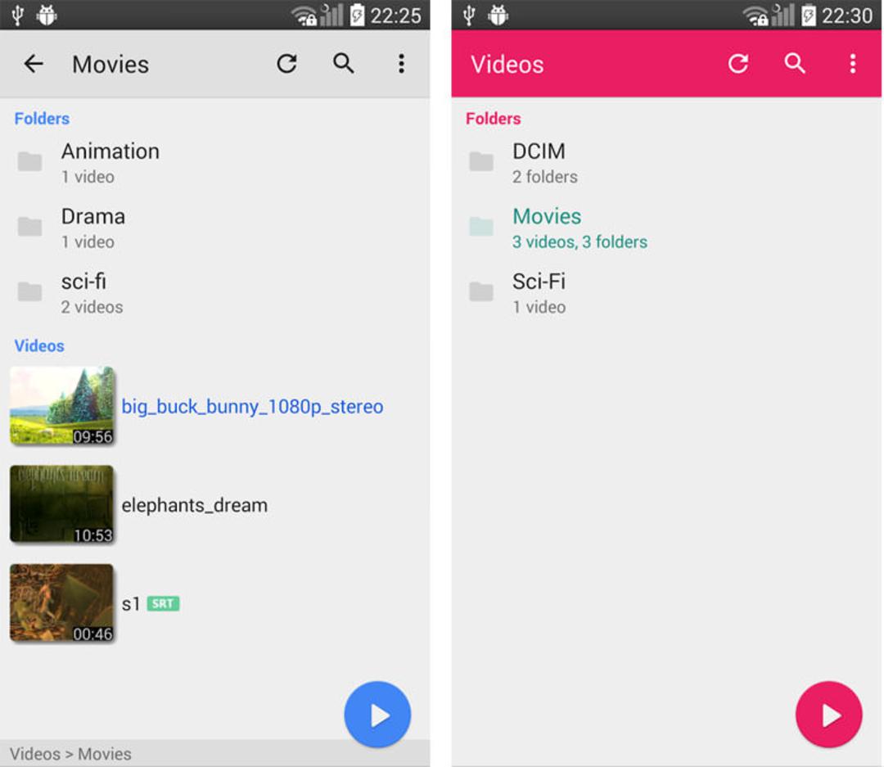This screenshot has height=767, width=884.
Task: Refresh the Videos screen with pink header
Action: [x=738, y=63]
